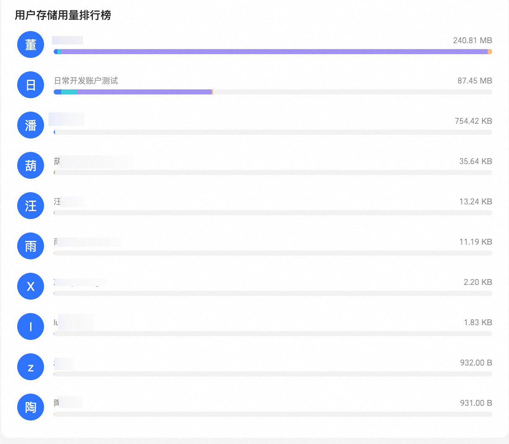Click the lowercase l user avatar
The height and width of the screenshot is (444, 509).
[31, 326]
